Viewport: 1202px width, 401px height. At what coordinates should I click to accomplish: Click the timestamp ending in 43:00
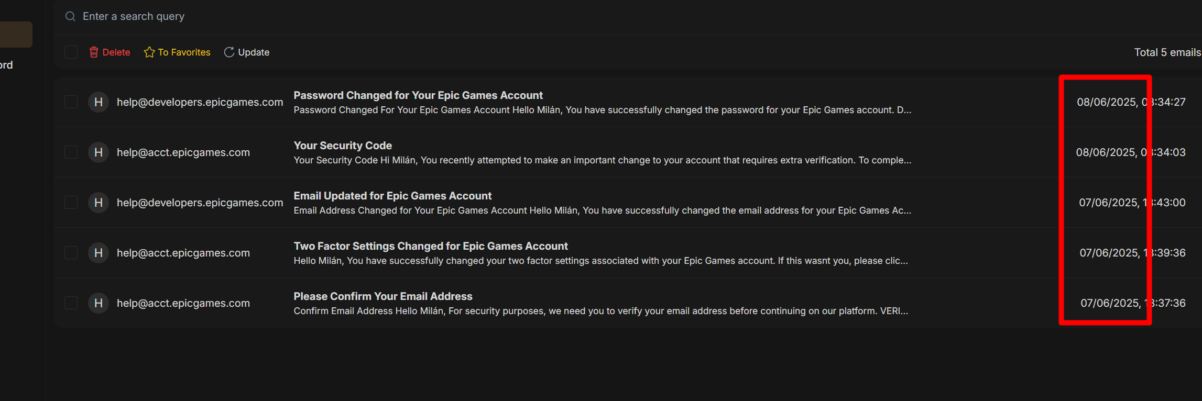(x=1132, y=203)
